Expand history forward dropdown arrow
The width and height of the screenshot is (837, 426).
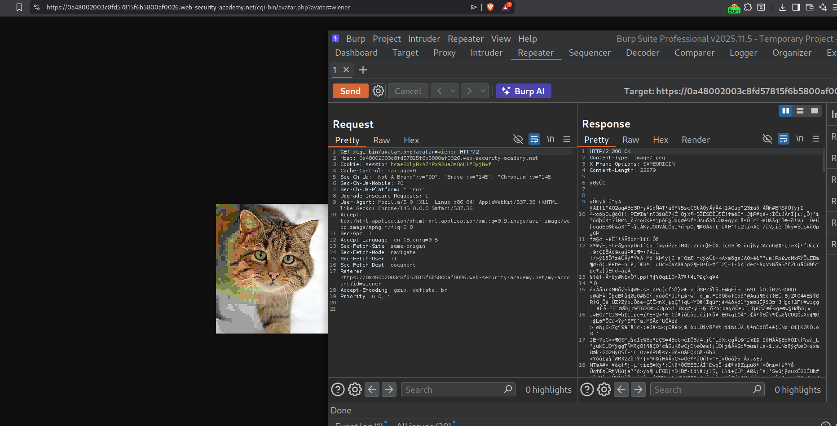[483, 91]
